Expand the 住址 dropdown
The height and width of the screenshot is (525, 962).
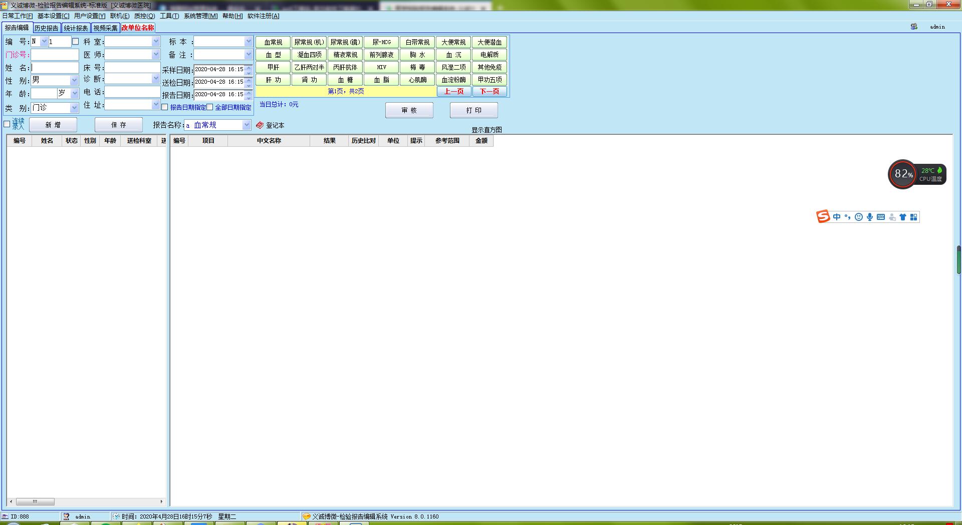[156, 104]
